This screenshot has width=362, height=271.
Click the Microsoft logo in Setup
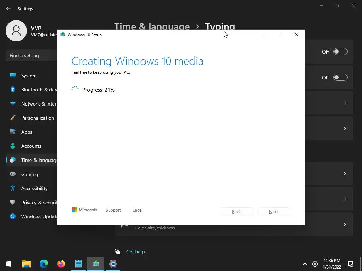[x=84, y=210]
